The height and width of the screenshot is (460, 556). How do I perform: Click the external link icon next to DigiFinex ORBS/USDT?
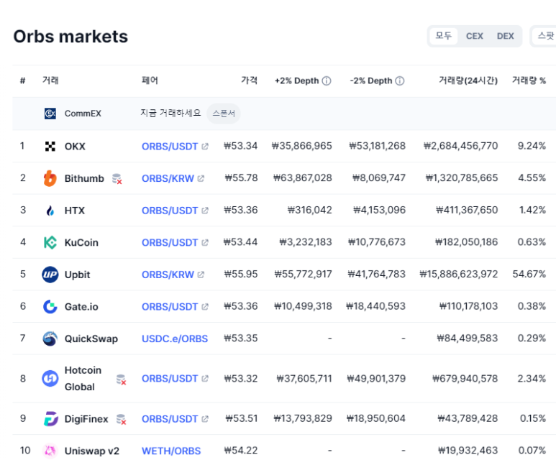click(205, 419)
